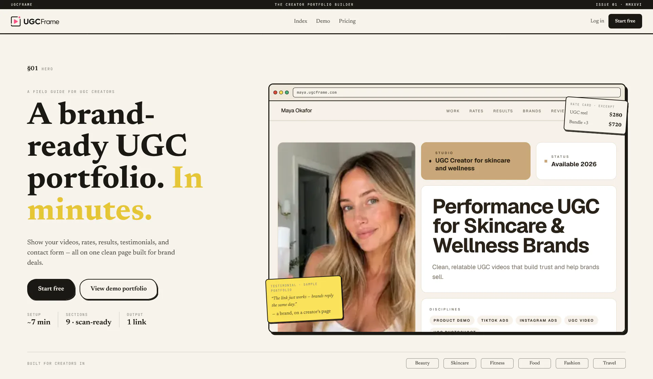This screenshot has height=379, width=653.
Task: Click the 'BUILT FOR CREATORS IN' label
Action: 56,363
